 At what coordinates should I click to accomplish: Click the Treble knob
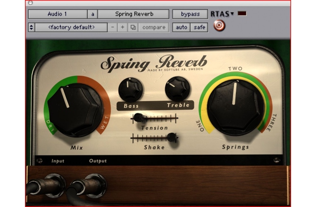(177, 89)
